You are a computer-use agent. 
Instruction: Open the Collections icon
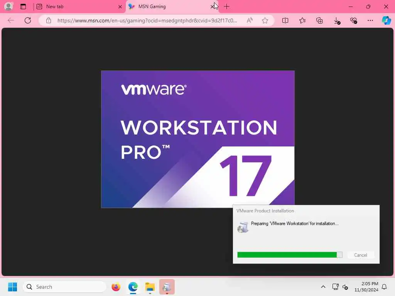pyautogui.click(x=319, y=20)
